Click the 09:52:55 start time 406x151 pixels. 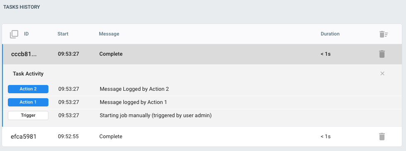pyautogui.click(x=68, y=136)
